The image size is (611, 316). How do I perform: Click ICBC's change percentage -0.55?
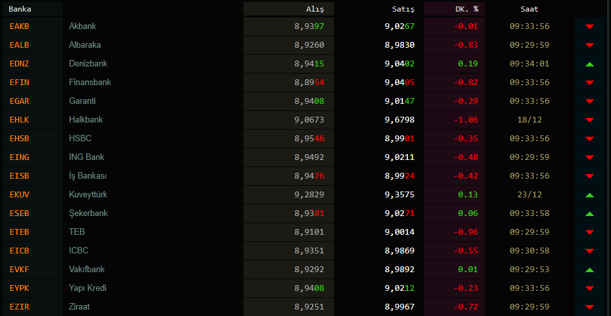point(465,251)
